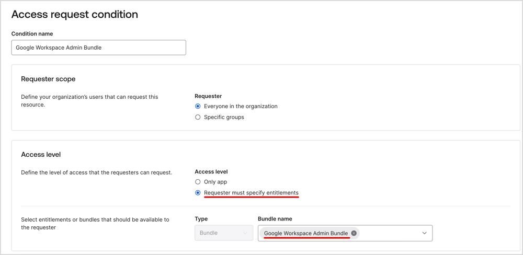Open the disabled Type Bundle dropdown
The height and width of the screenshot is (255, 523).
(x=224, y=233)
